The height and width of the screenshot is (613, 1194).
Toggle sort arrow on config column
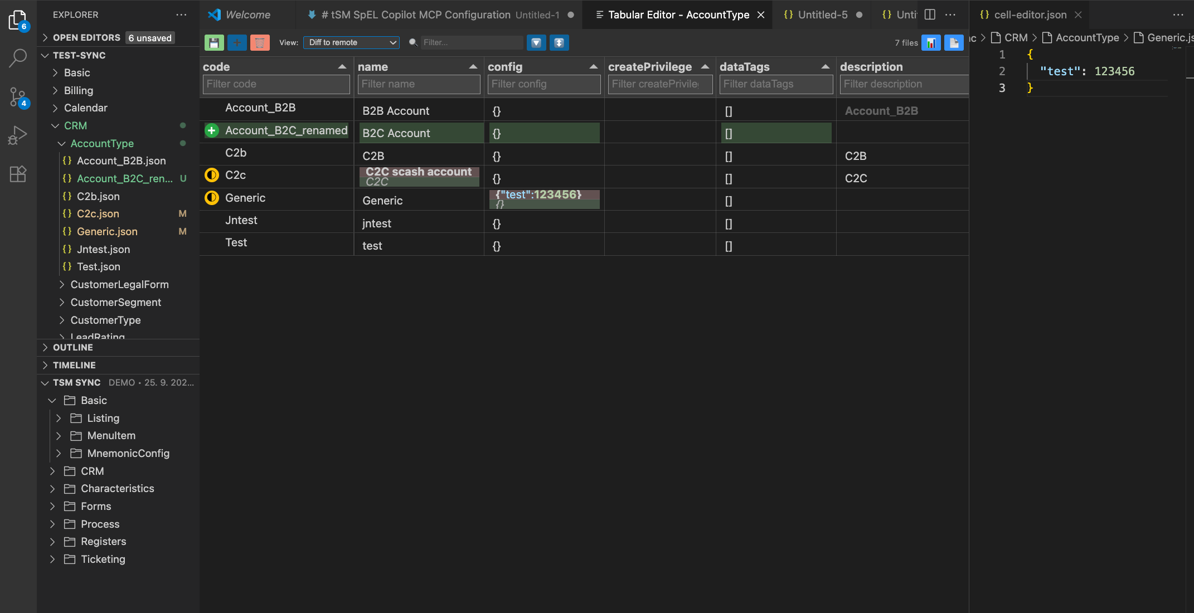point(594,67)
